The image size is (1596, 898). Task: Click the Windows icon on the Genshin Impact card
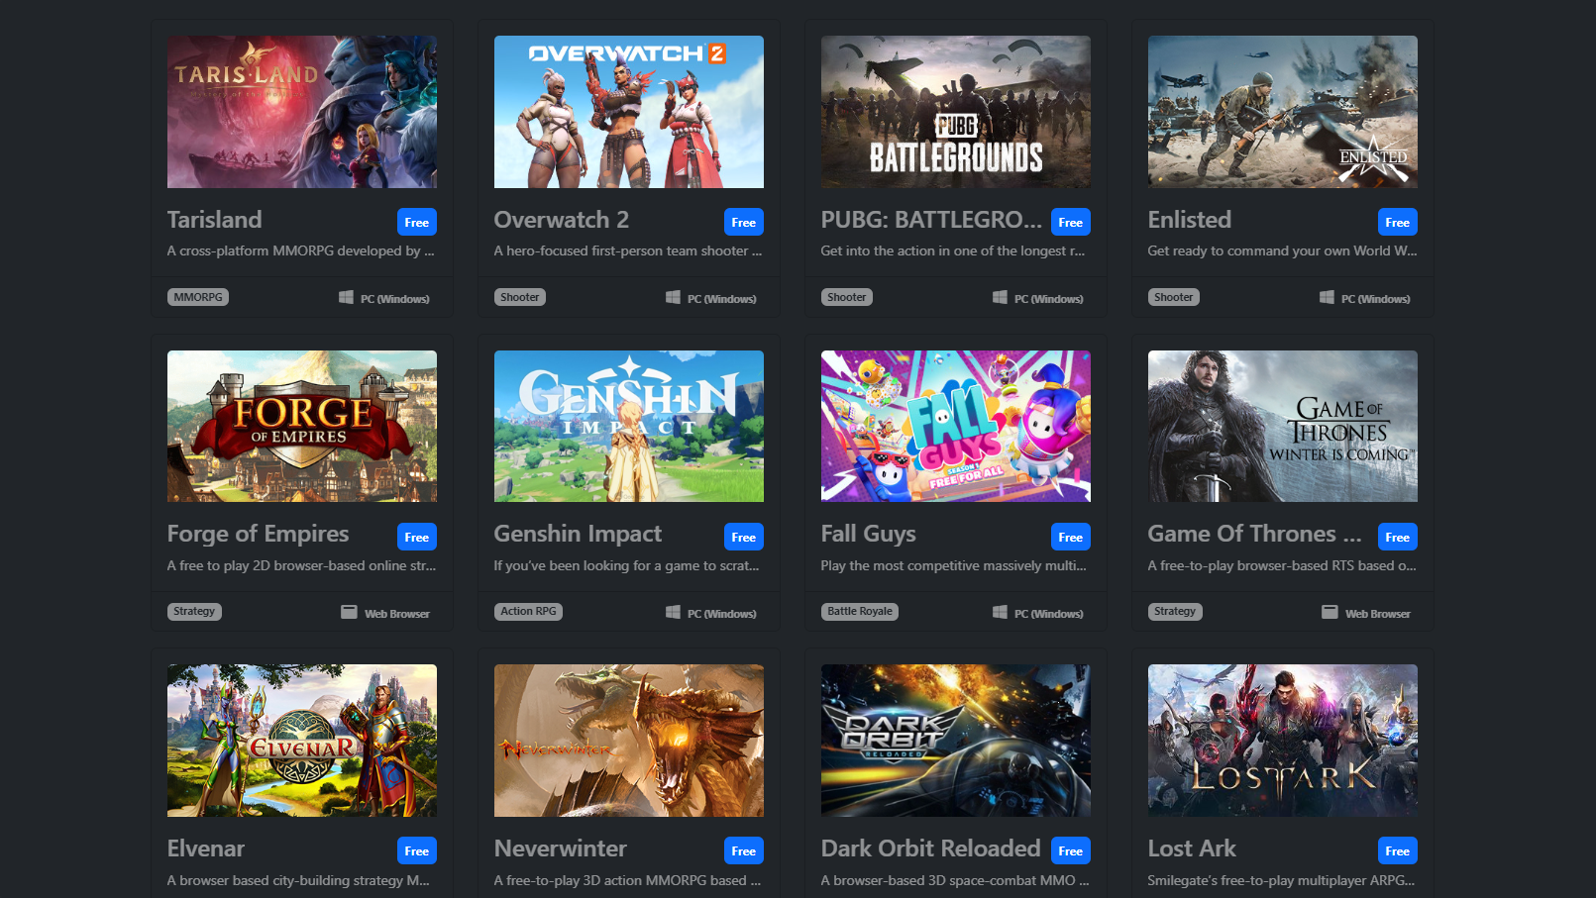673,612
